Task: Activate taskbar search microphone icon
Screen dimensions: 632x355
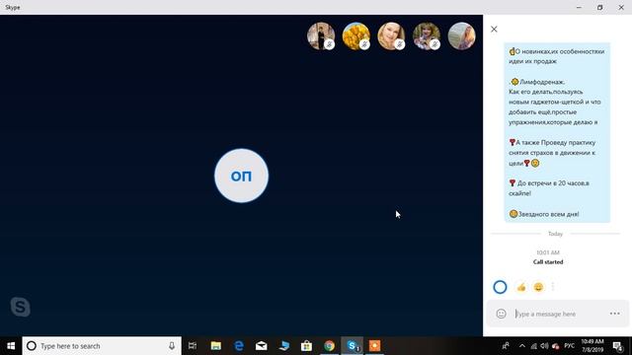Action: [x=172, y=346]
